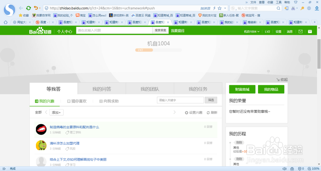Open the dropdown arrow next to bookmark star
The width and height of the screenshot is (321, 171).
(225, 8)
